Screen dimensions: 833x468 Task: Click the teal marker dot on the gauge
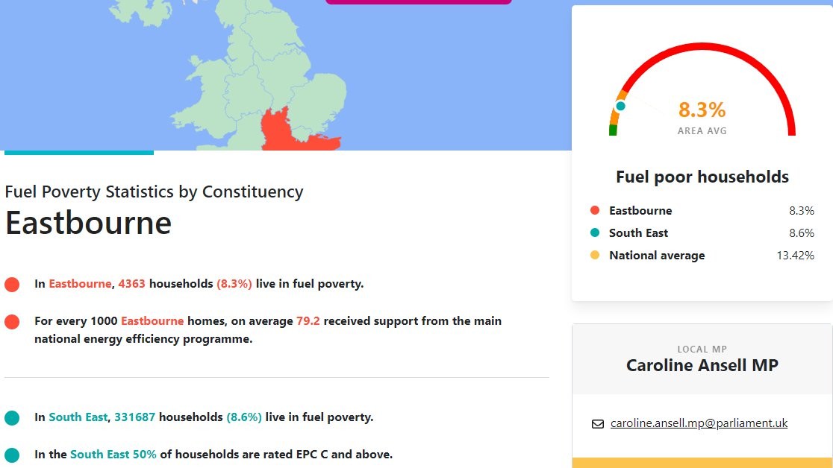620,106
